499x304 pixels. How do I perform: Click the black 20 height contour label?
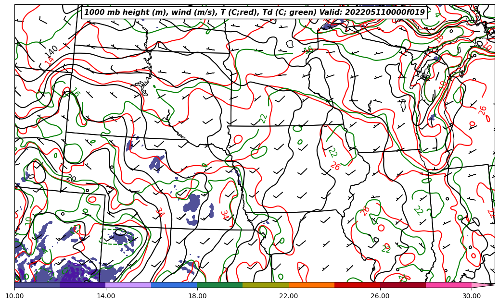point(71,179)
